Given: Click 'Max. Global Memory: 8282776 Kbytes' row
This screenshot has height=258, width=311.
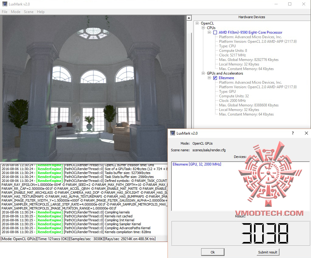Looking at the screenshot, I should 249,60.
